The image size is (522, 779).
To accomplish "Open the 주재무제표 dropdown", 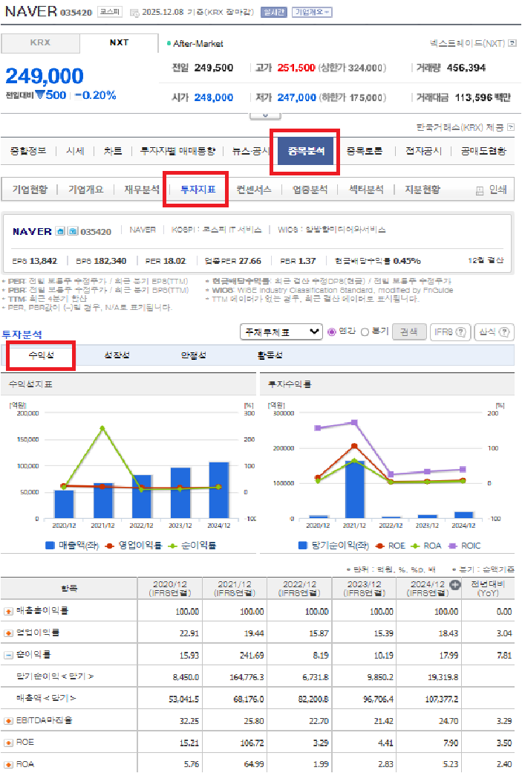I will tap(281, 332).
